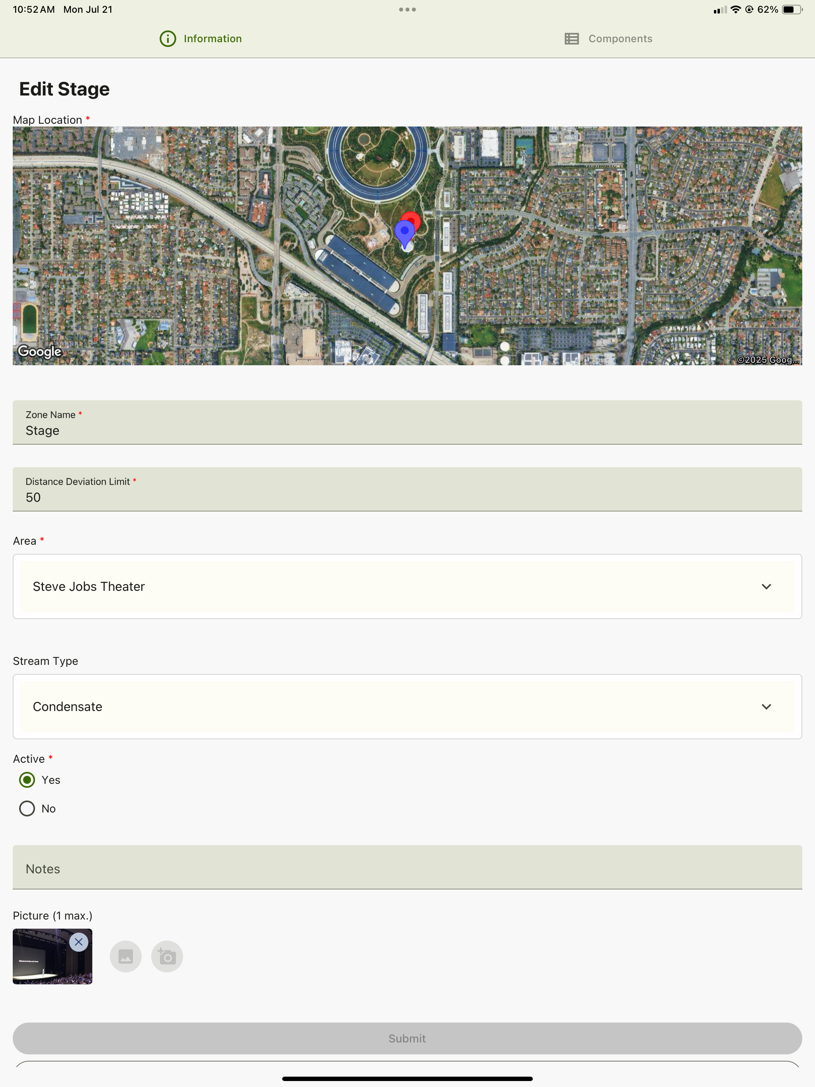The height and width of the screenshot is (1087, 815).
Task: Switch to the Information tab
Action: [x=201, y=38]
